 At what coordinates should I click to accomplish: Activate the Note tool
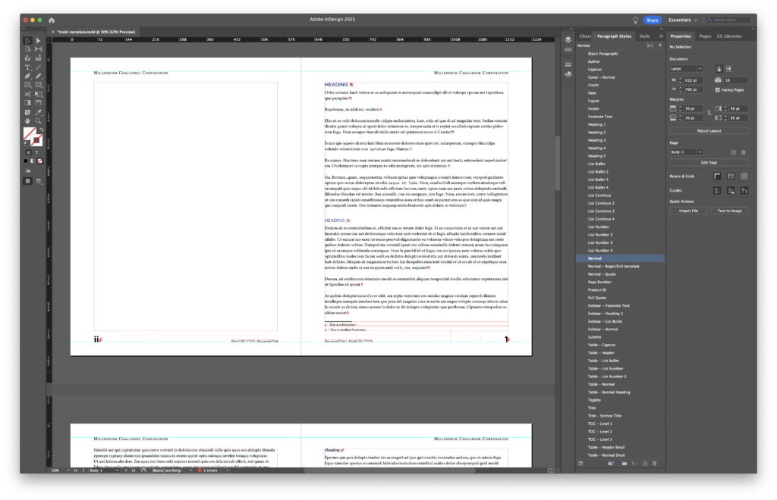[x=28, y=112]
